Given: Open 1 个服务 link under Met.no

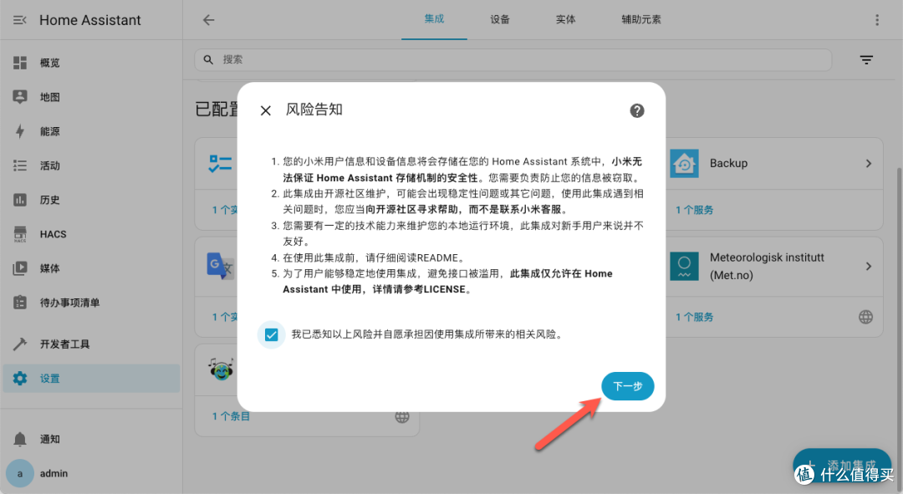Looking at the screenshot, I should point(694,318).
